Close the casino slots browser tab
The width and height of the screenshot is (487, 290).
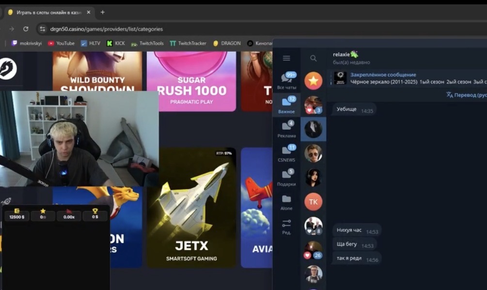[89, 13]
